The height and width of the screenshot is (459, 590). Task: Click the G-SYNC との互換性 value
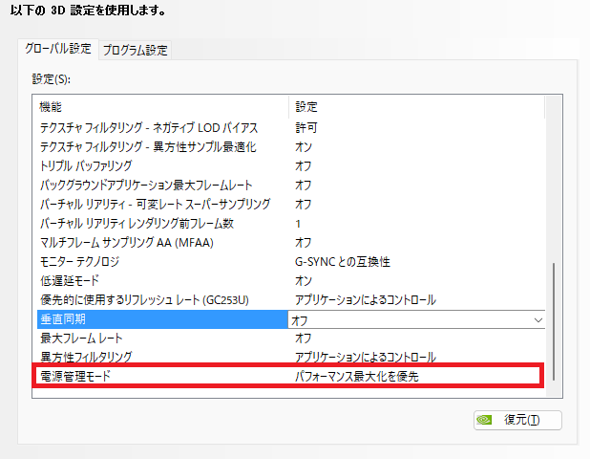[343, 261]
